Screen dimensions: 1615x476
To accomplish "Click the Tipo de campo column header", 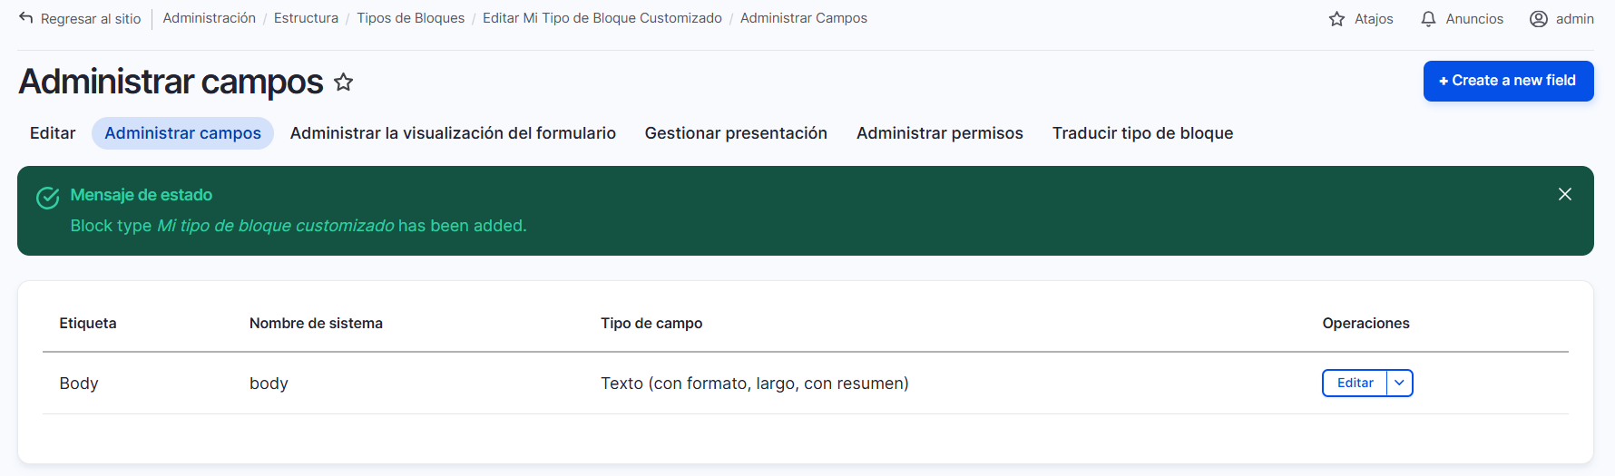I will click(651, 324).
